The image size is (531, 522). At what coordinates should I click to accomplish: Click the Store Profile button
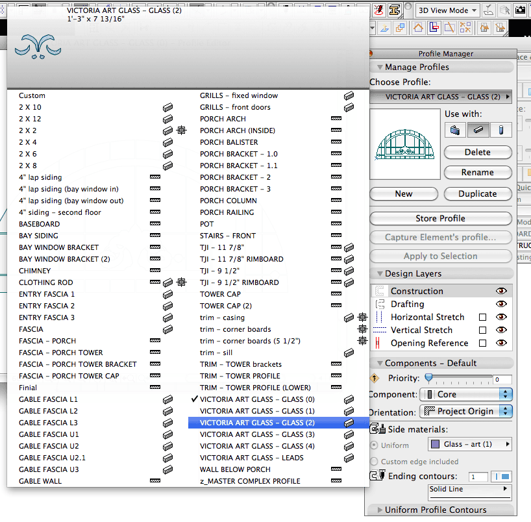point(441,219)
